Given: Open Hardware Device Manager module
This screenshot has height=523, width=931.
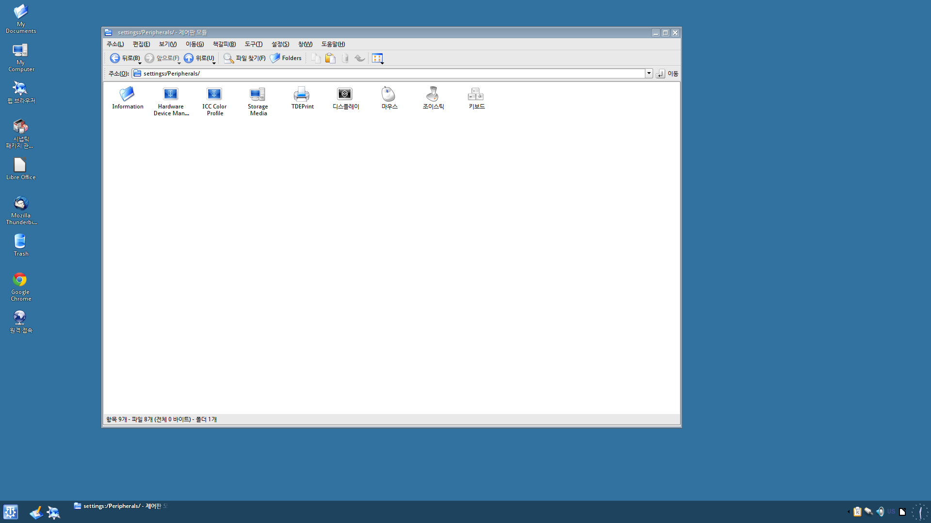Looking at the screenshot, I should pos(171,102).
